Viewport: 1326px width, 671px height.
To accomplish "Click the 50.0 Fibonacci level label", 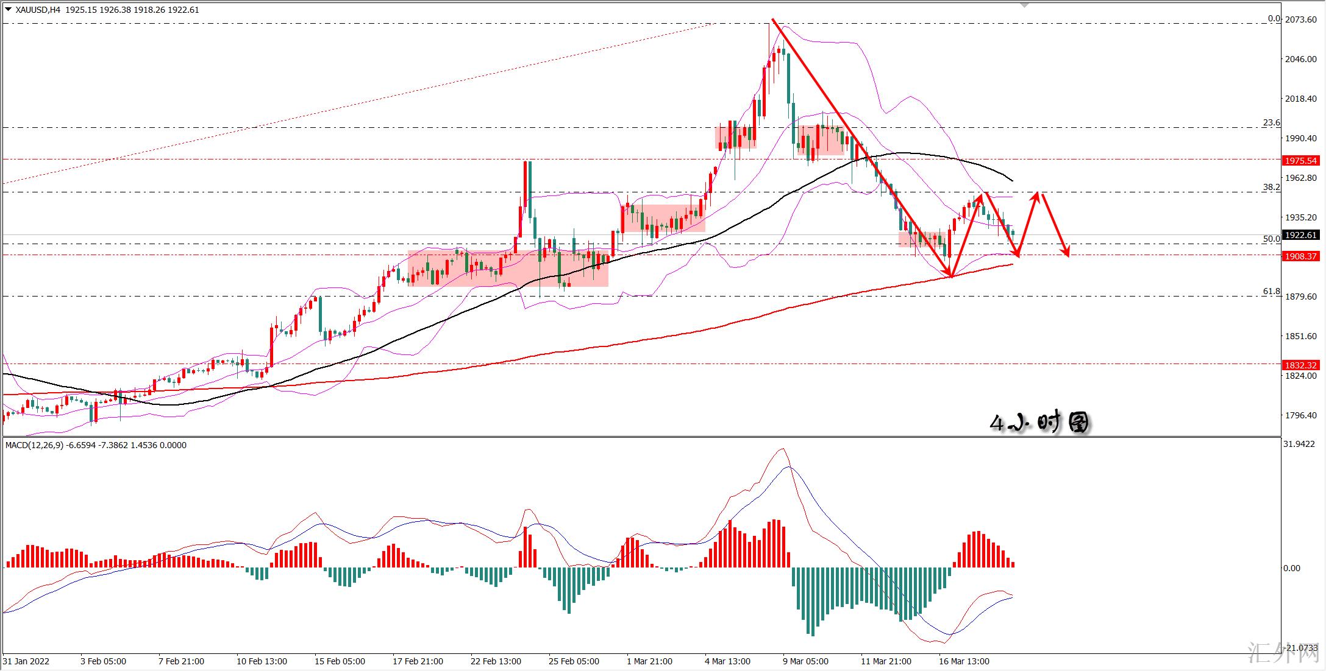I will pos(1271,239).
